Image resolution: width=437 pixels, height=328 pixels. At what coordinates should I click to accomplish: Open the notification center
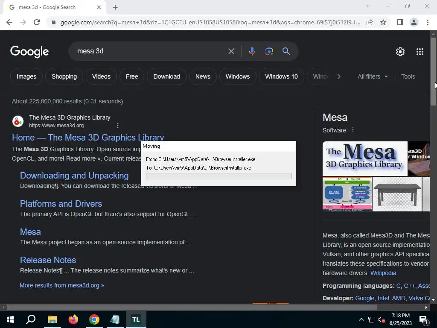click(424, 319)
